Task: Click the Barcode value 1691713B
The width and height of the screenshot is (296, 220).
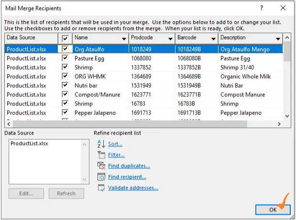Action: pyautogui.click(x=189, y=113)
